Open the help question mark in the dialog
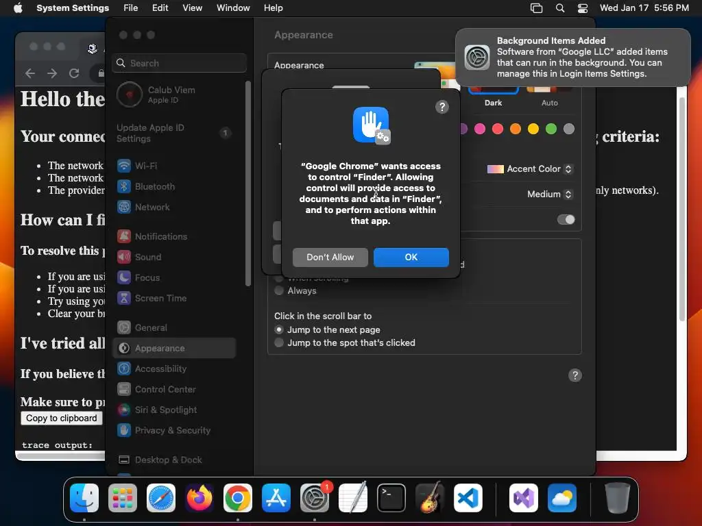 pos(442,107)
